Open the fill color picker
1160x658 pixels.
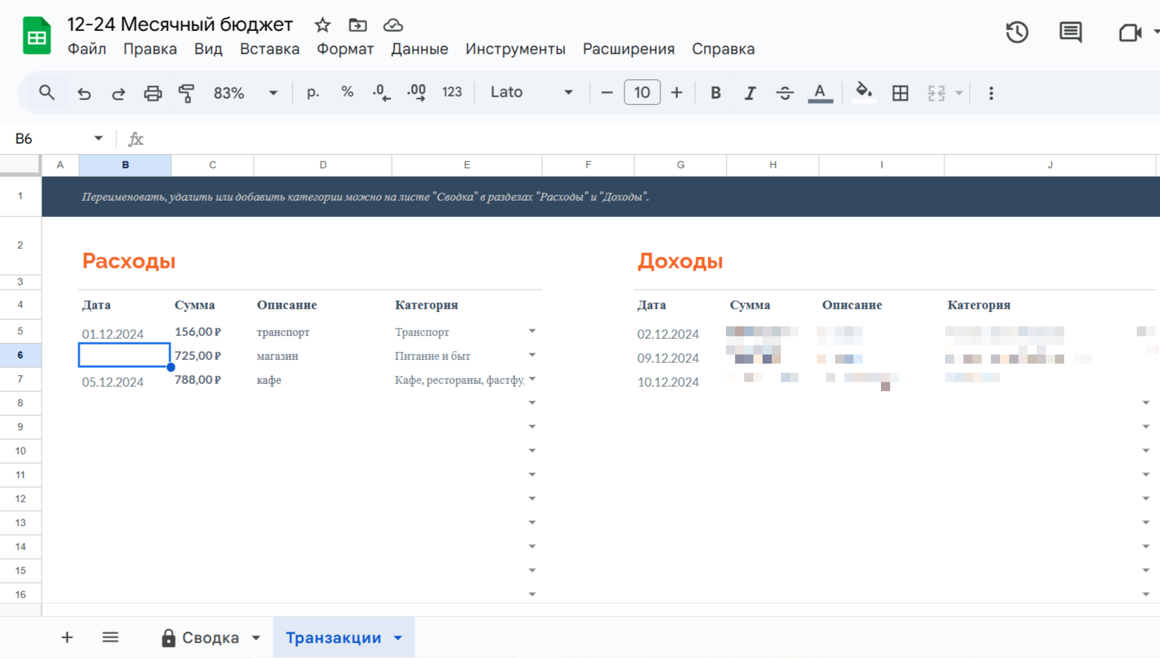(x=864, y=92)
